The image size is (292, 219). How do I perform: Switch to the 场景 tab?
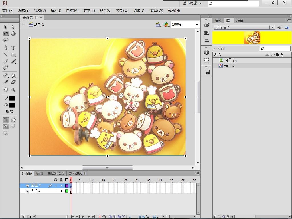coord(240,21)
